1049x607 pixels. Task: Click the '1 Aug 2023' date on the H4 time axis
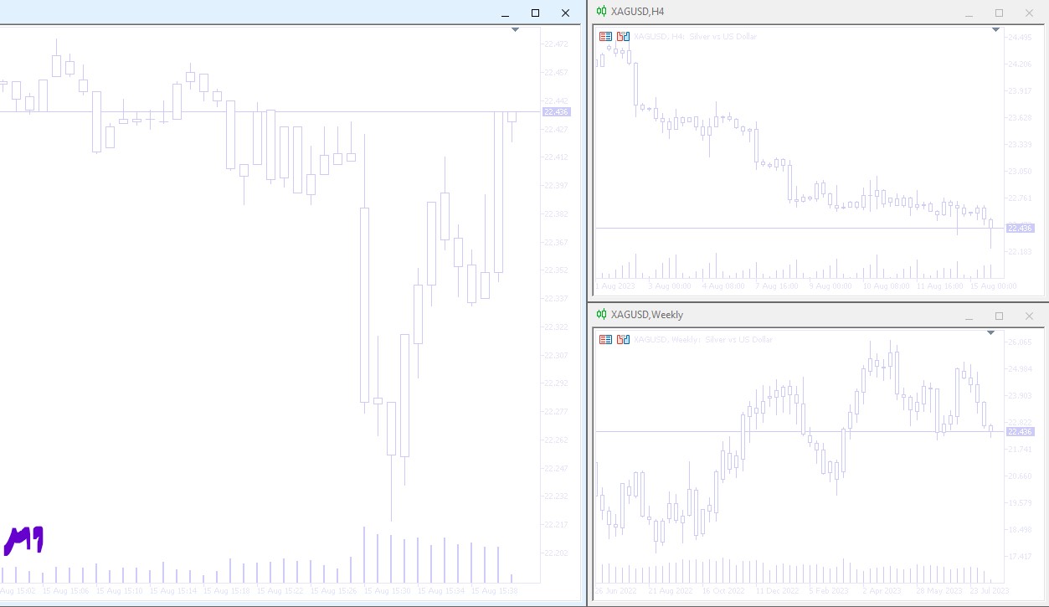[x=615, y=285]
